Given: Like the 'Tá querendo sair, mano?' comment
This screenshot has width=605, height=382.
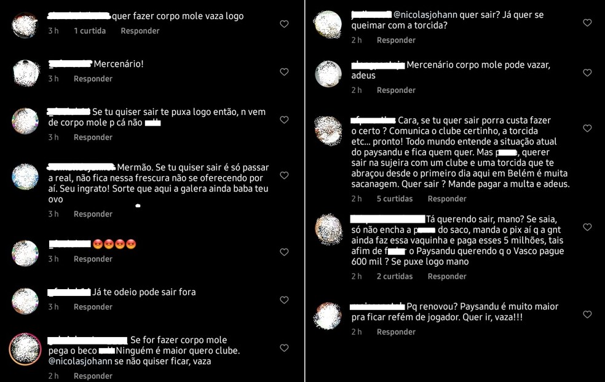Looking at the screenshot, I should click(587, 227).
